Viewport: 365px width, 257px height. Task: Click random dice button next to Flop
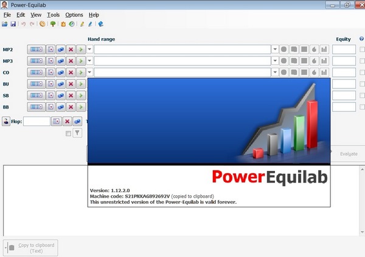pos(77,121)
